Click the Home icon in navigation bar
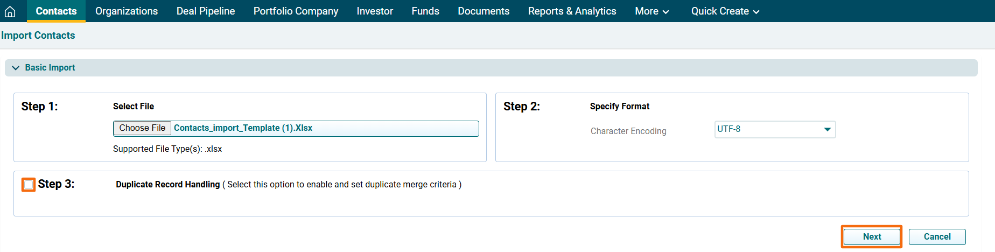995x252 pixels. tap(10, 11)
